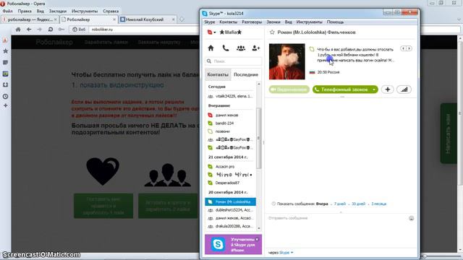Click Заработать лайки in Roboliker header
The height and width of the screenshot is (260, 463).
[x=106, y=42]
